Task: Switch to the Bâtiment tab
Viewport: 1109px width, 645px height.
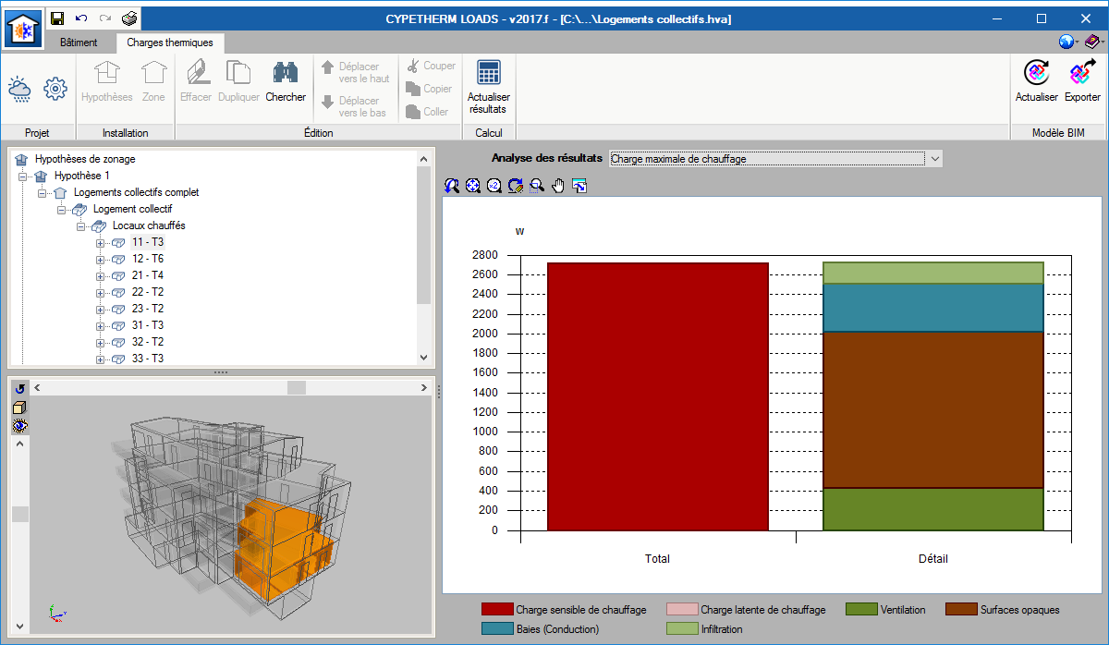Action: pyautogui.click(x=79, y=43)
